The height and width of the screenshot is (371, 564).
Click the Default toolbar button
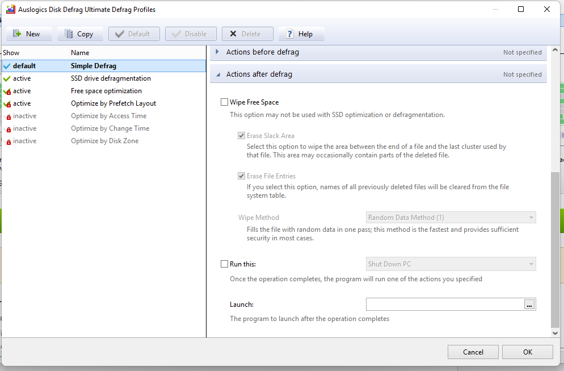pyautogui.click(x=134, y=34)
